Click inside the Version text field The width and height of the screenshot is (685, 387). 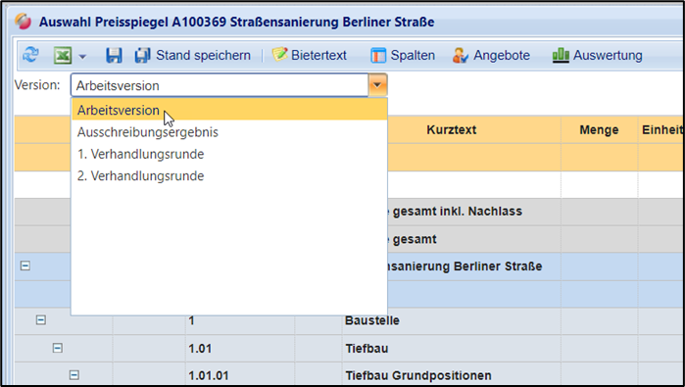click(220, 85)
